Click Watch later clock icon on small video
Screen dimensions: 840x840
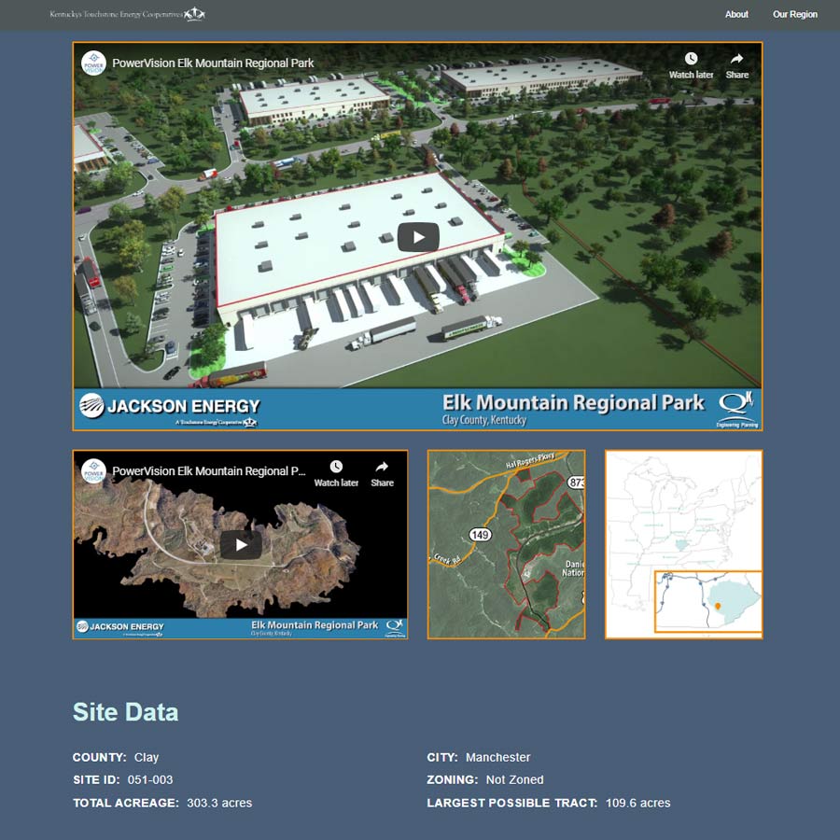336,467
